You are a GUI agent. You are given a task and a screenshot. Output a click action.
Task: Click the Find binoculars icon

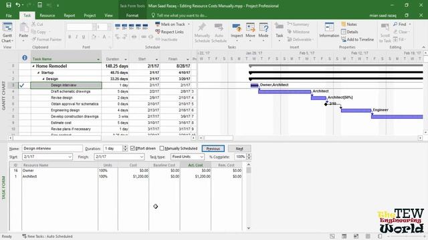tap(395, 24)
